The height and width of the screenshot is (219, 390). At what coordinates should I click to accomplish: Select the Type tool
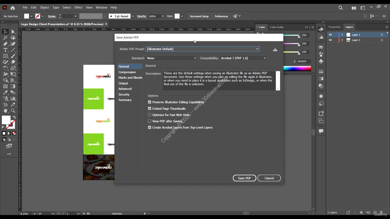5,50
